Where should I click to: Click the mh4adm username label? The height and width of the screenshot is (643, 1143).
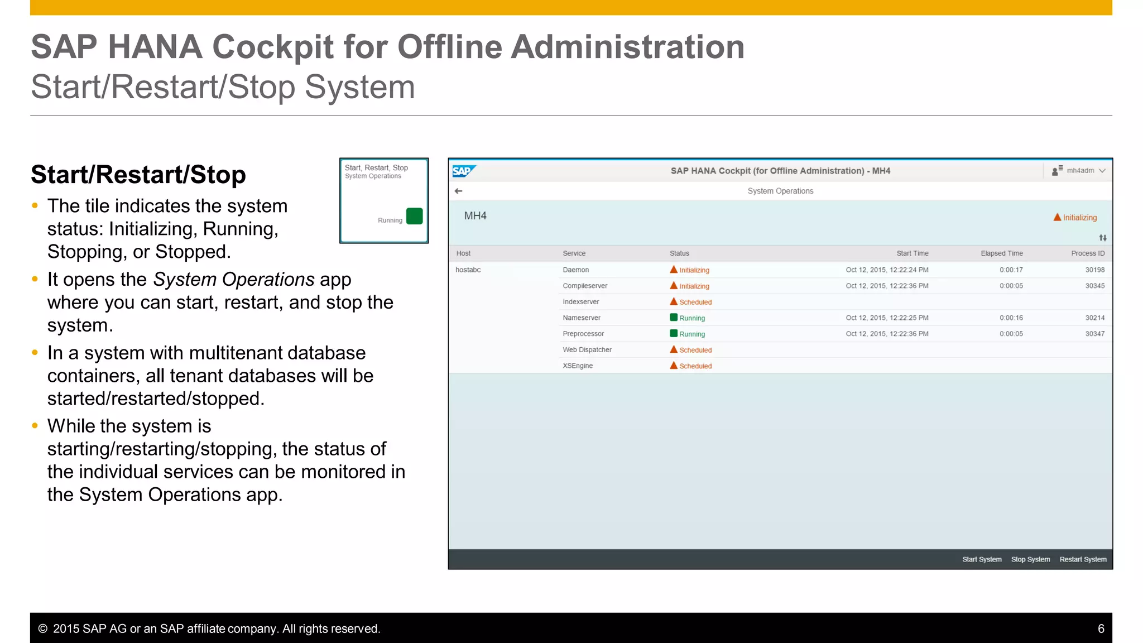(1080, 171)
